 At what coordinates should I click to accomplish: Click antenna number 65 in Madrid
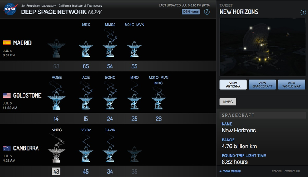pos(85,66)
